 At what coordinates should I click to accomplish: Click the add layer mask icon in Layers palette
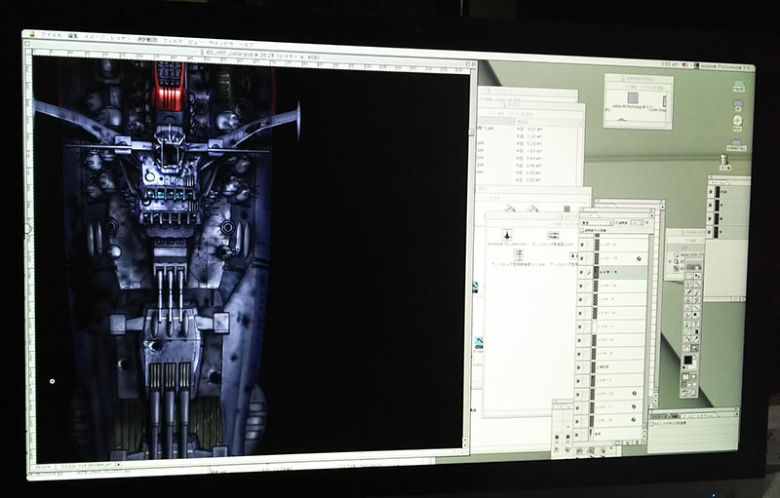[617, 442]
